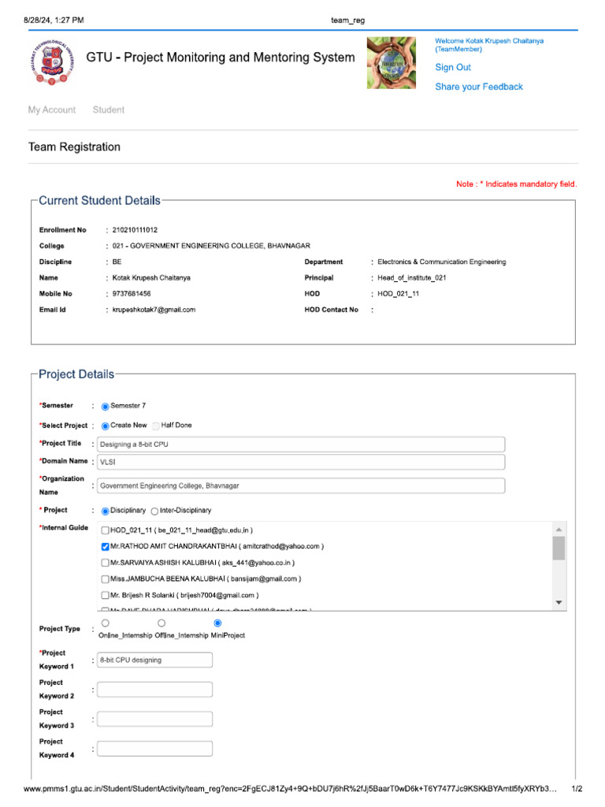This screenshot has width=605, height=807.
Task: Open the Share your Feedback link
Action: pos(479,87)
